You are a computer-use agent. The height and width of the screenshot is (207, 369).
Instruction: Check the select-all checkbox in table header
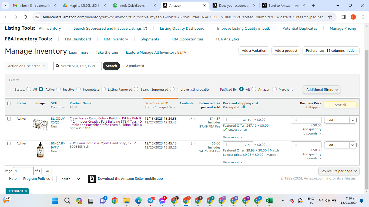pos(9,103)
